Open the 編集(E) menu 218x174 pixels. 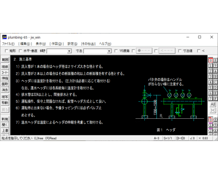click(x=25, y=44)
